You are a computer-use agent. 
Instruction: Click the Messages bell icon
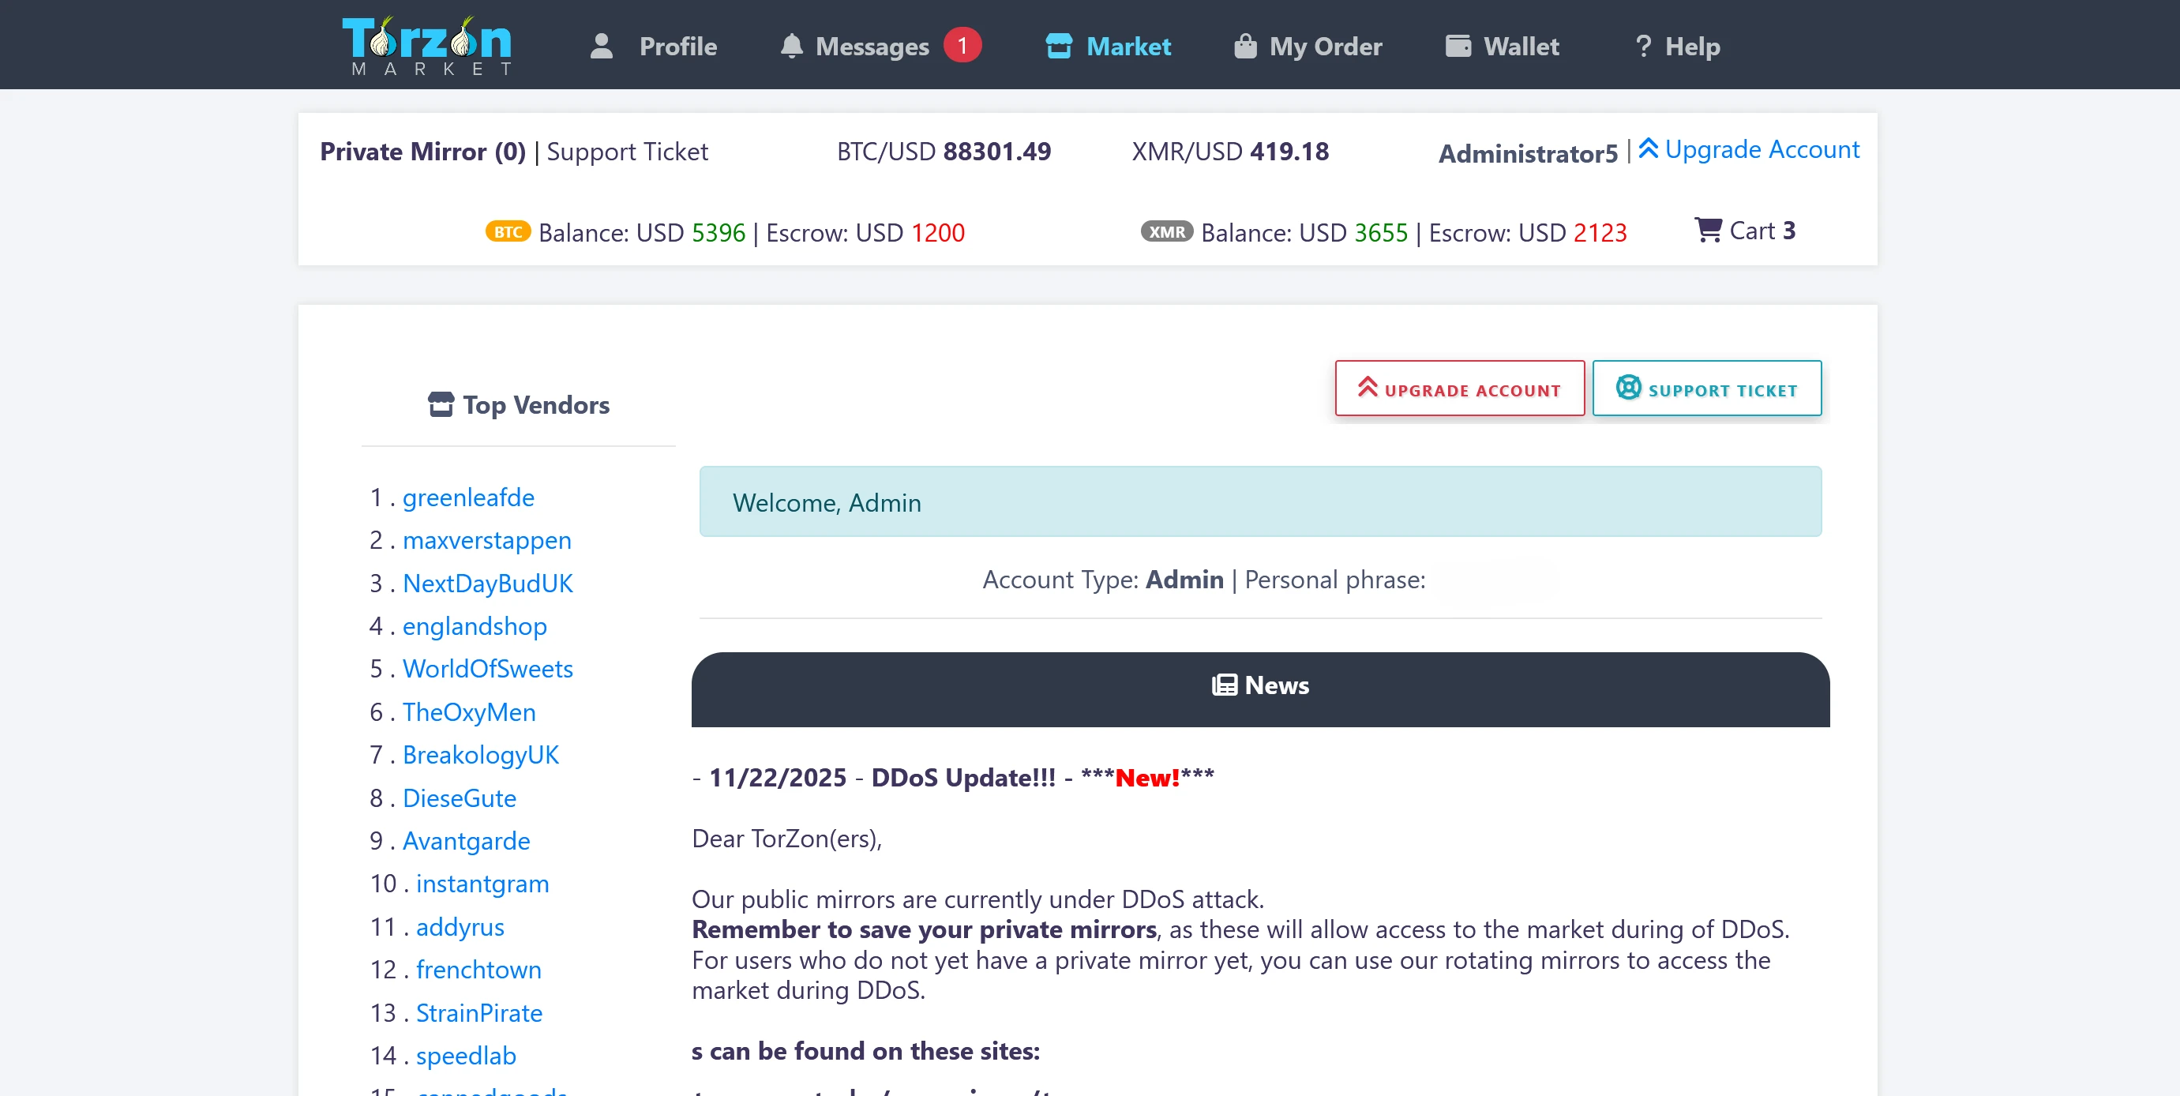pos(791,47)
